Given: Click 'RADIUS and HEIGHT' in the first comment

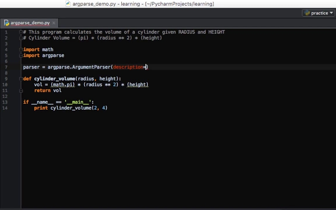Looking at the screenshot, I should (x=202, y=32).
